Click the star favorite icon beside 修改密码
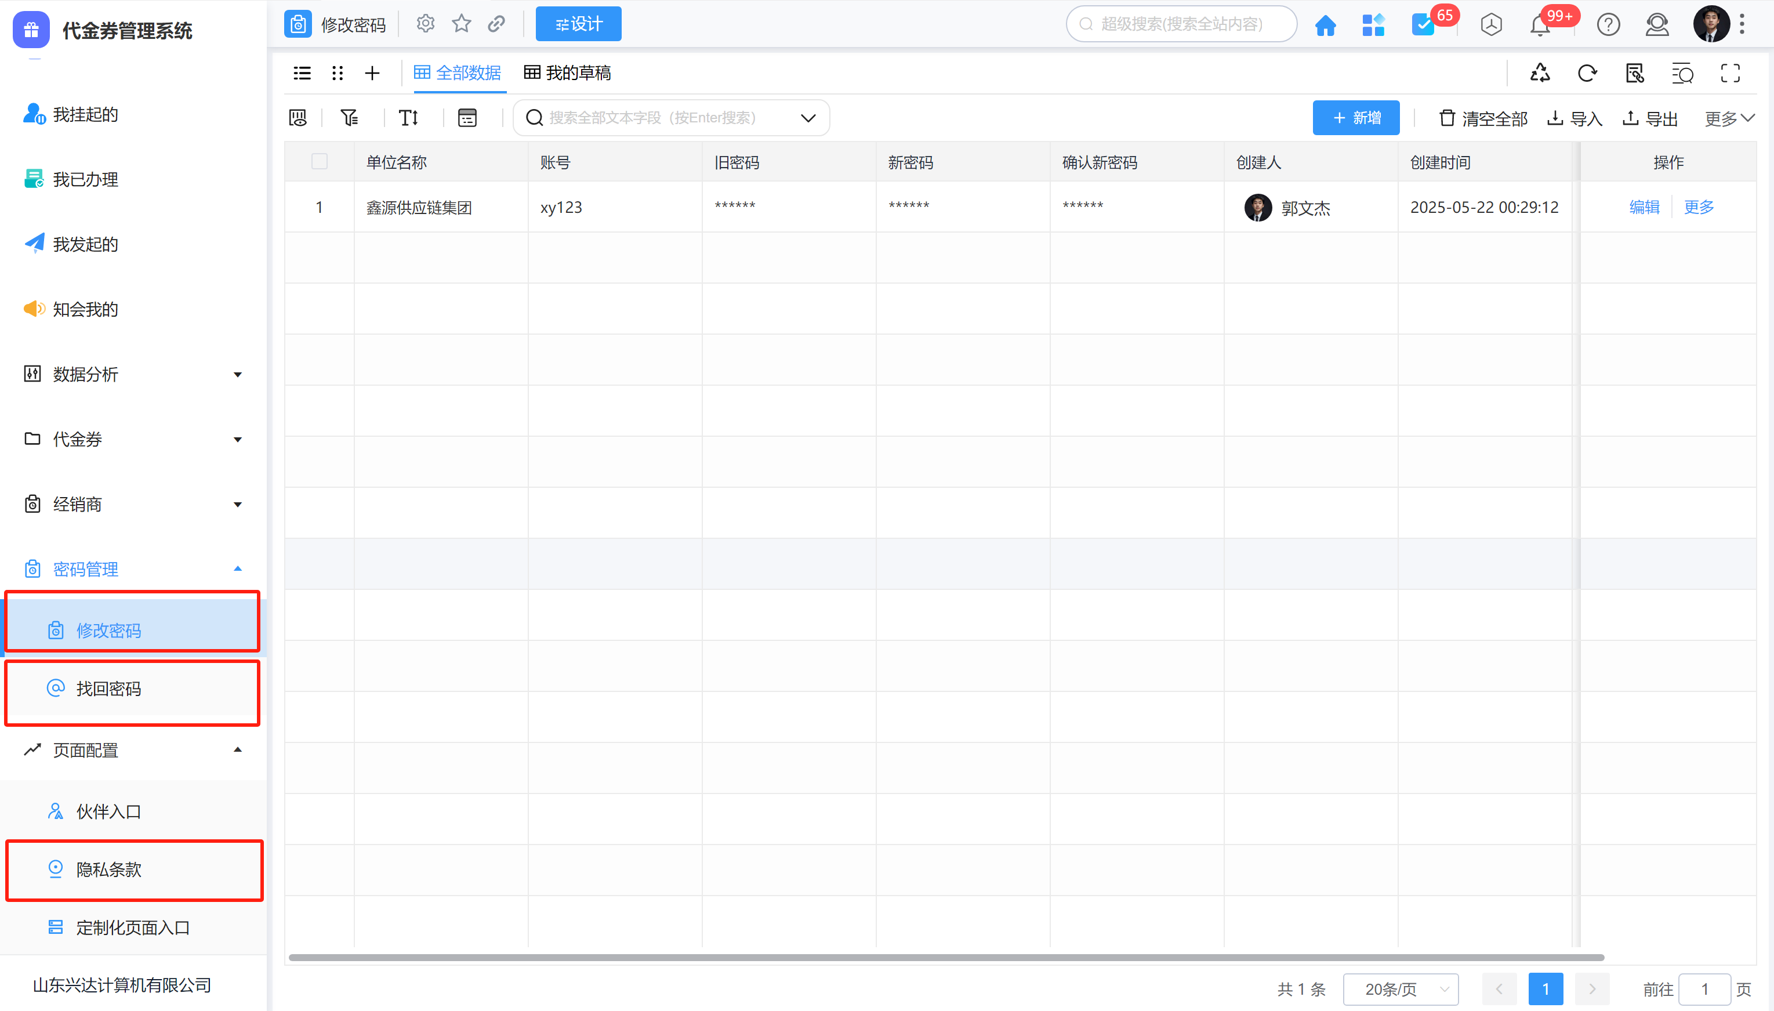Screen dimensions: 1774x1011 click(x=462, y=24)
